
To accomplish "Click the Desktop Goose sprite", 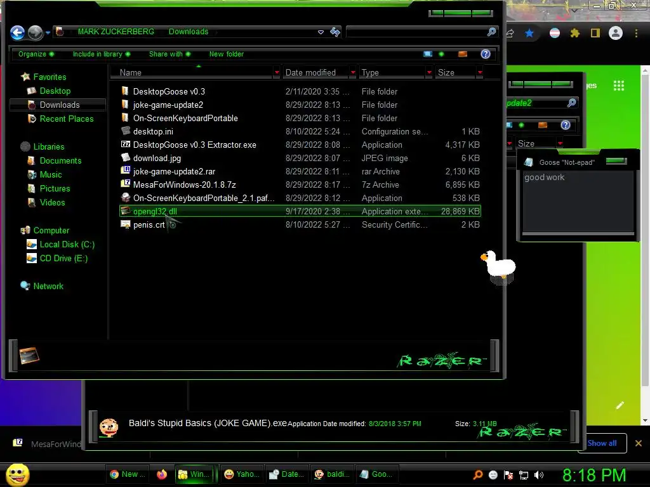I will click(x=499, y=266).
